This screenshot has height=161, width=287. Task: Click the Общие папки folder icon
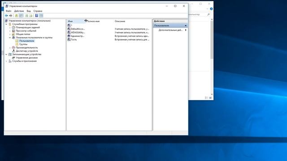pos(13,34)
